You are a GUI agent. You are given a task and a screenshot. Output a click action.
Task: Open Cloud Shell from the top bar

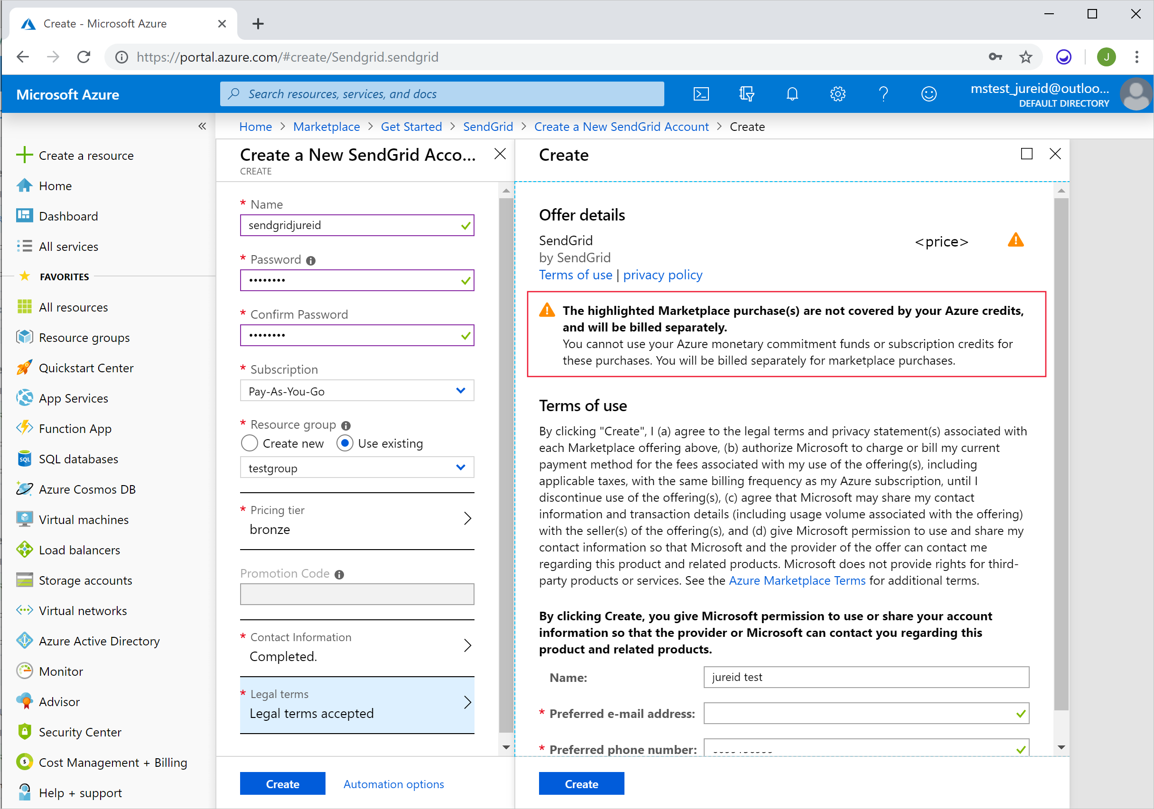[x=701, y=94]
